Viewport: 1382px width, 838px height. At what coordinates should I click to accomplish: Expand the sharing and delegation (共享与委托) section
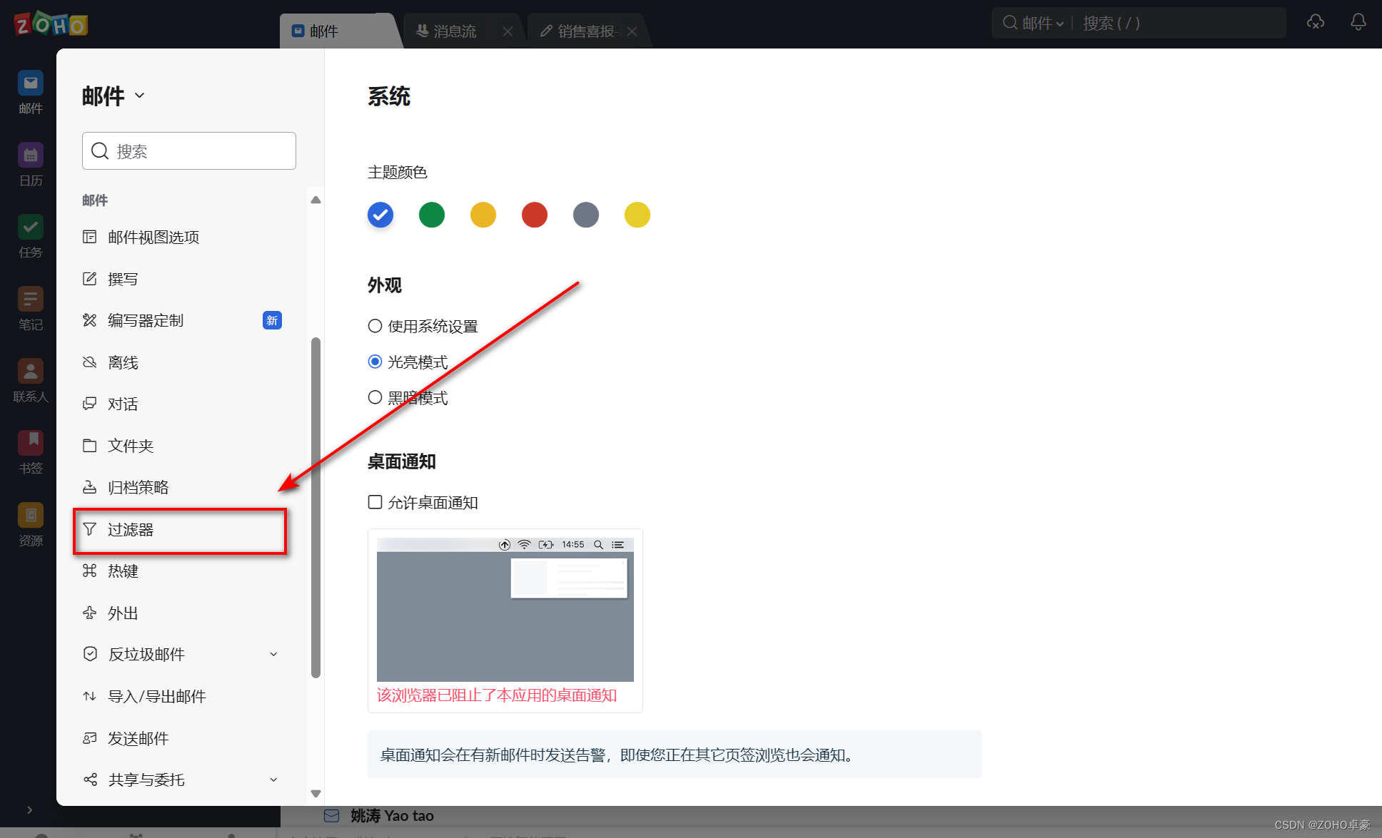click(273, 780)
